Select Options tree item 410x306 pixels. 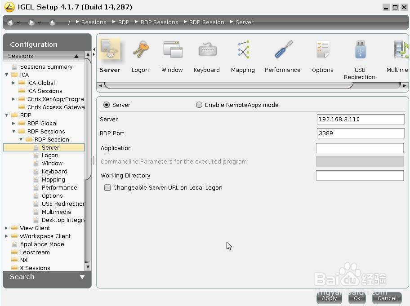tap(52, 196)
